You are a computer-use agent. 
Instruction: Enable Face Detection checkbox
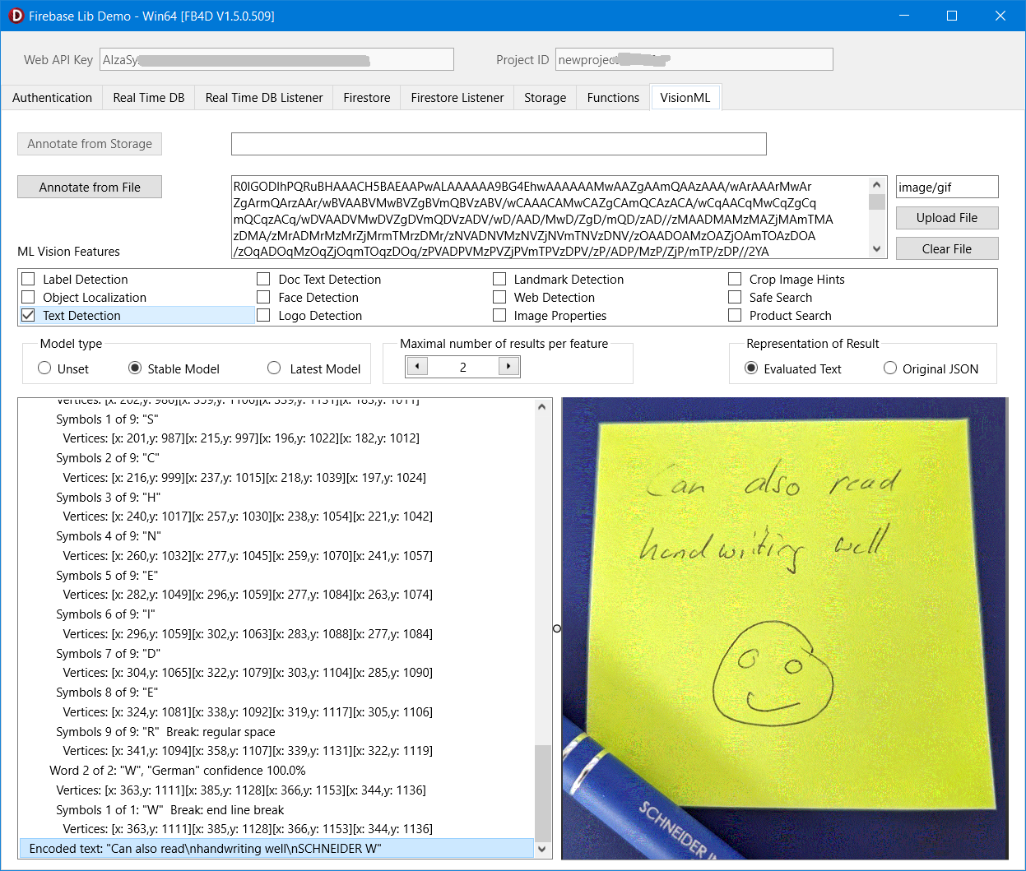[263, 297]
